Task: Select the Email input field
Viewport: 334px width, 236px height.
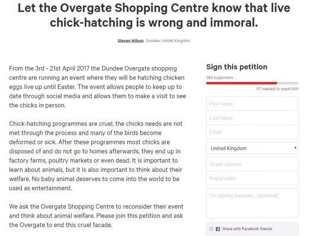Action: [x=252, y=132]
